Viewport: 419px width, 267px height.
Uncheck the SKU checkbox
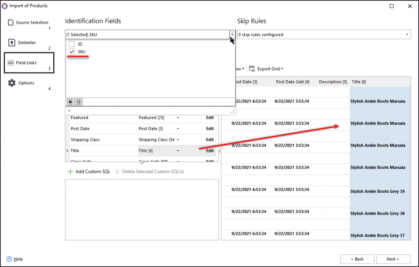72,52
